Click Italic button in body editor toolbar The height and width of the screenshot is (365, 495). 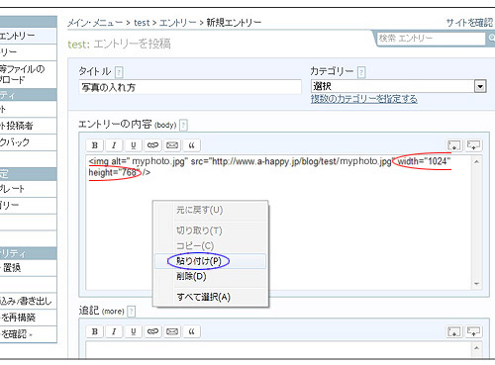[114, 145]
